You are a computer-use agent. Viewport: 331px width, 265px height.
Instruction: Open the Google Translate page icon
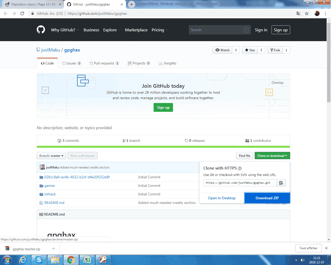[298, 13]
